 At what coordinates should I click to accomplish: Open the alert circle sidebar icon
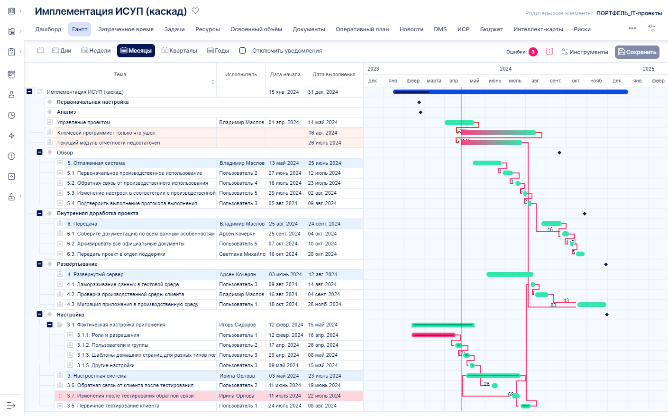tap(11, 156)
